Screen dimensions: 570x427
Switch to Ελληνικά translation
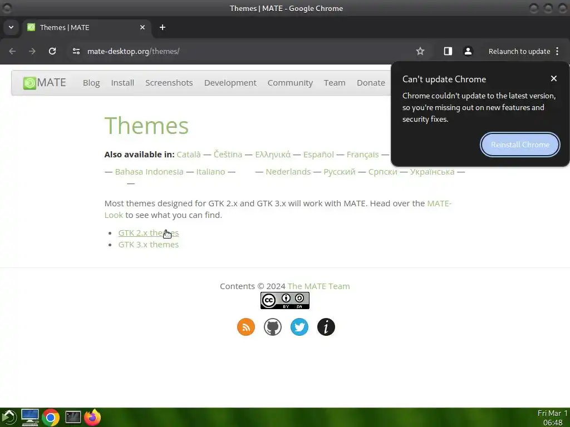click(273, 155)
